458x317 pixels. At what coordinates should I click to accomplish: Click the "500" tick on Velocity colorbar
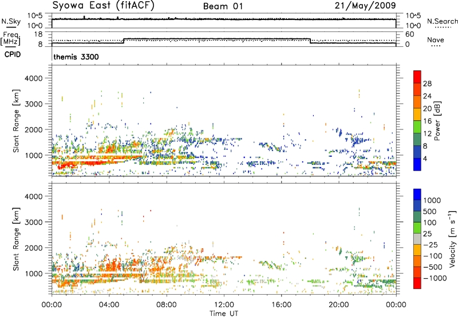[429, 212]
